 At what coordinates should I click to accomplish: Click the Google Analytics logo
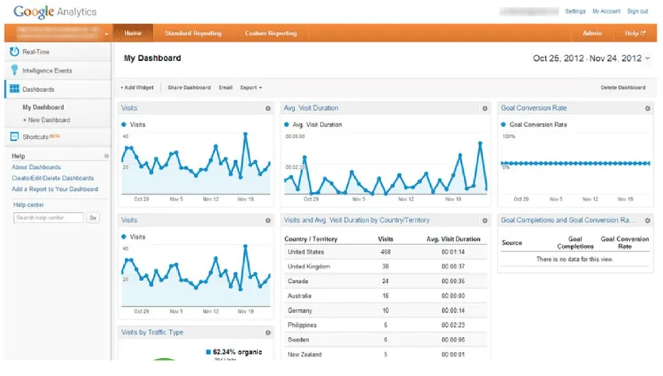pyautogui.click(x=55, y=12)
